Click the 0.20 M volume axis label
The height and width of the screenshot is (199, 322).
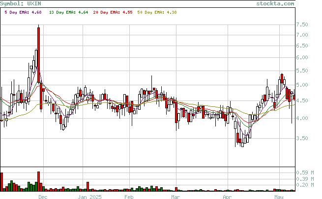[305, 185]
